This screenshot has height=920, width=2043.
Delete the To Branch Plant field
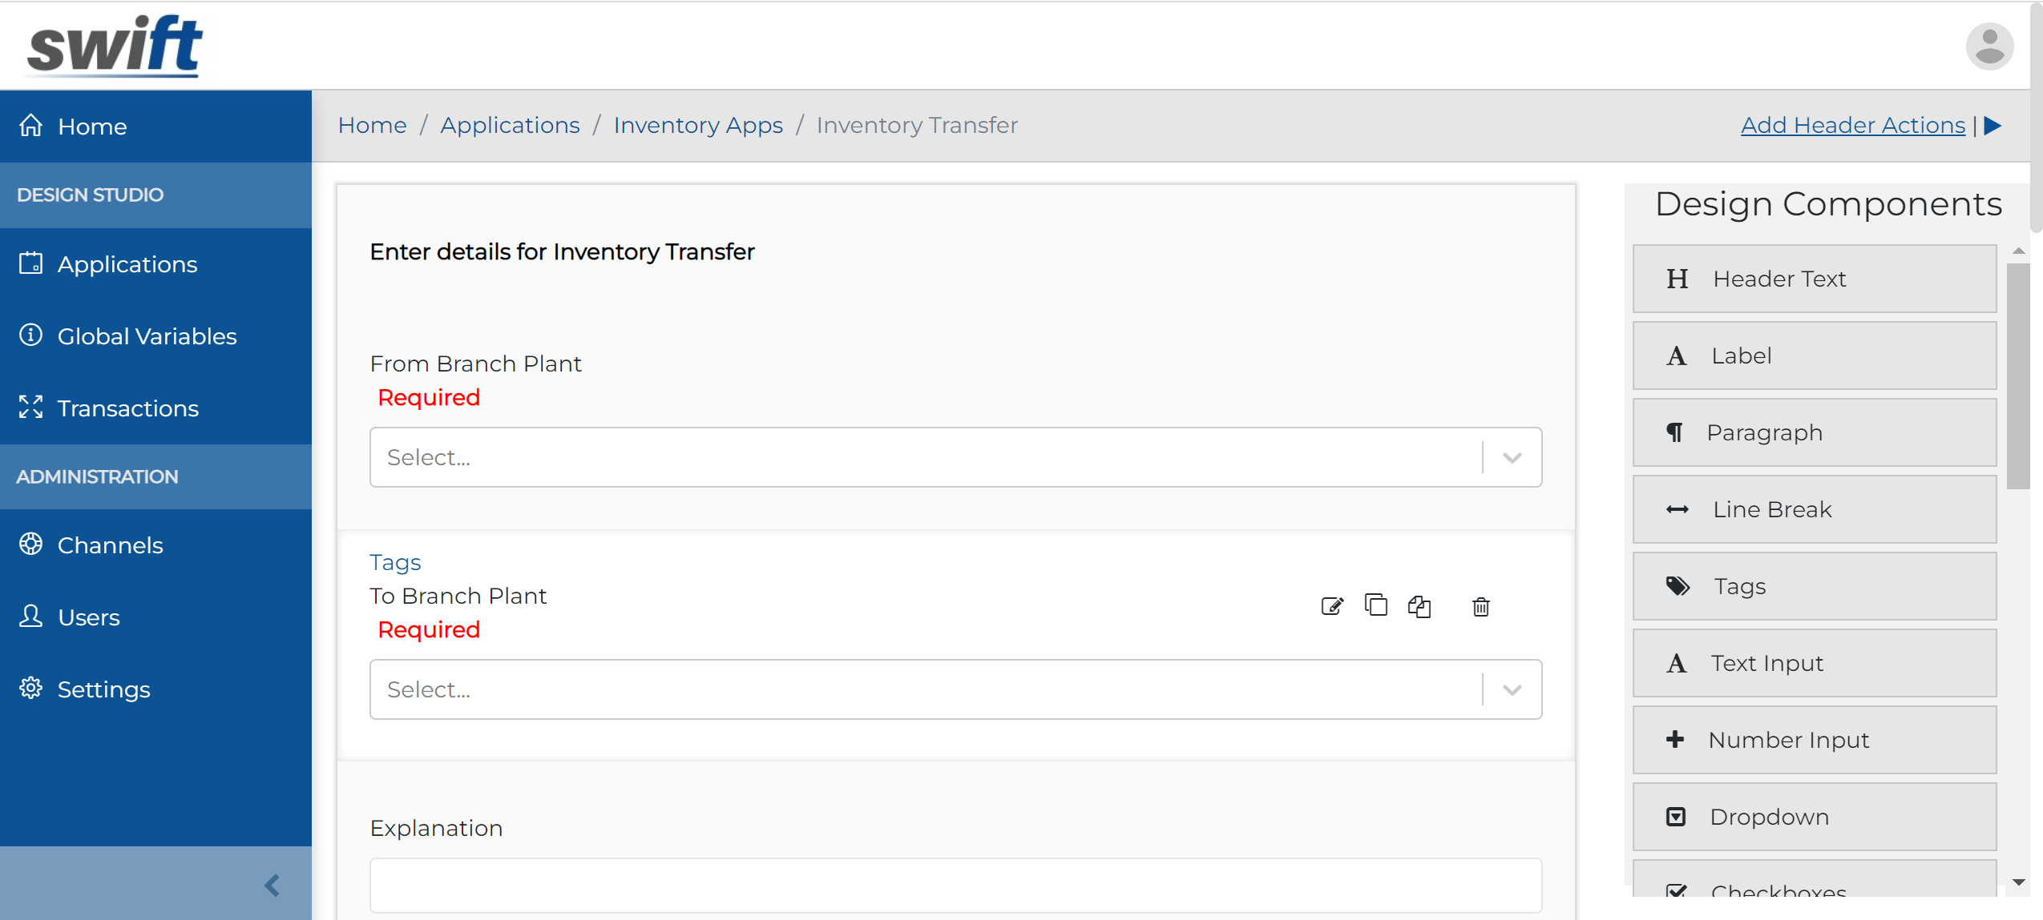click(x=1480, y=608)
